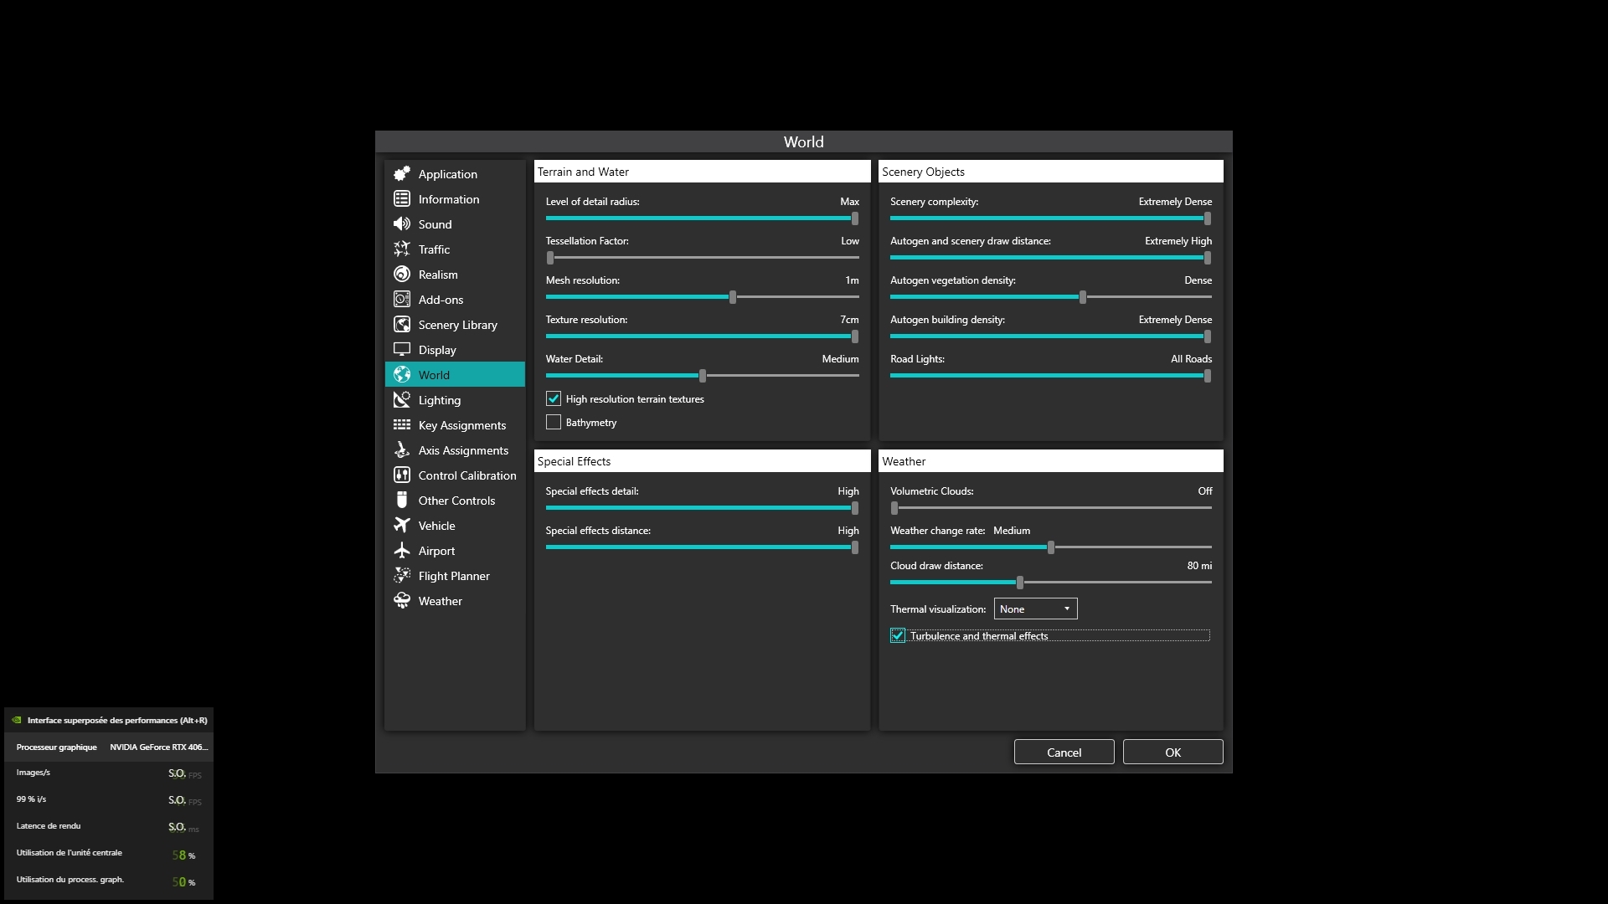
Task: Click the Application gear icon in sidebar
Action: (x=402, y=173)
